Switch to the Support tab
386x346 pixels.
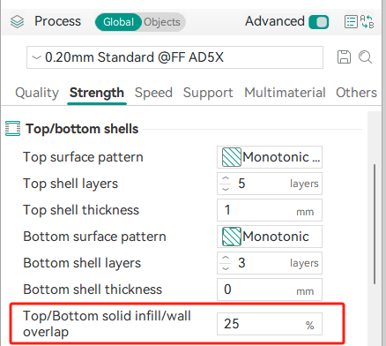(x=208, y=93)
